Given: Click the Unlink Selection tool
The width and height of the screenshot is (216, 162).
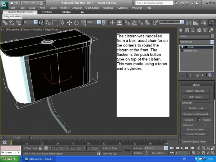Looking at the screenshot, I should [12, 23].
